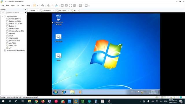Open the View menu
Viewport: 185px width, 104px height.
[x=13, y=5]
